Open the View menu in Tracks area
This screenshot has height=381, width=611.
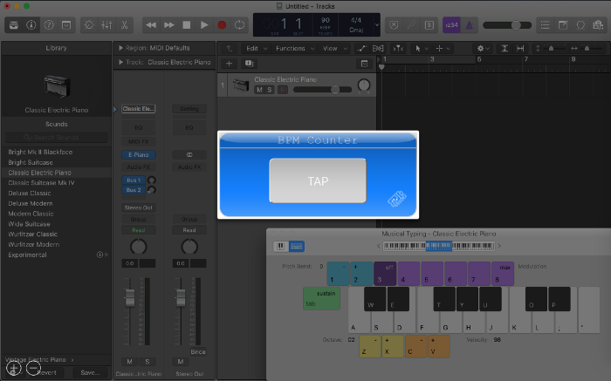(334, 48)
